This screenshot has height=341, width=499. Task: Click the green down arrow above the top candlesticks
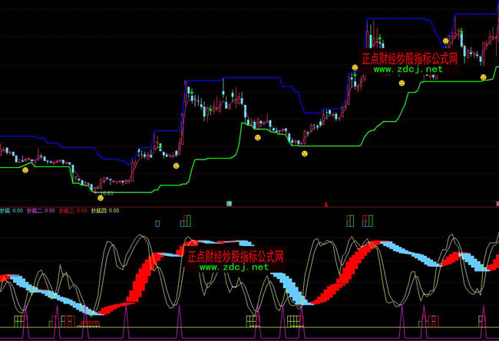point(381,36)
